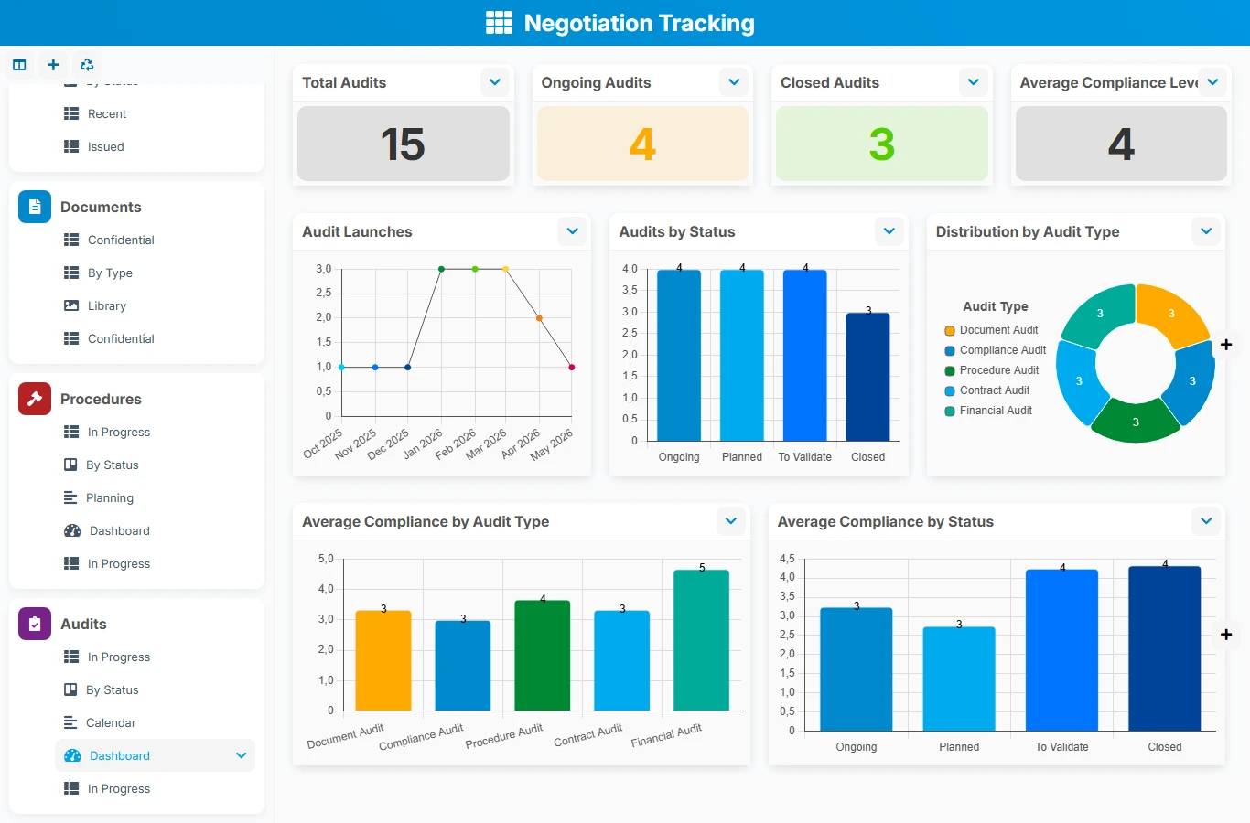1250x823 pixels.
Task: Click the list icon next to Recent
Action: point(71,113)
